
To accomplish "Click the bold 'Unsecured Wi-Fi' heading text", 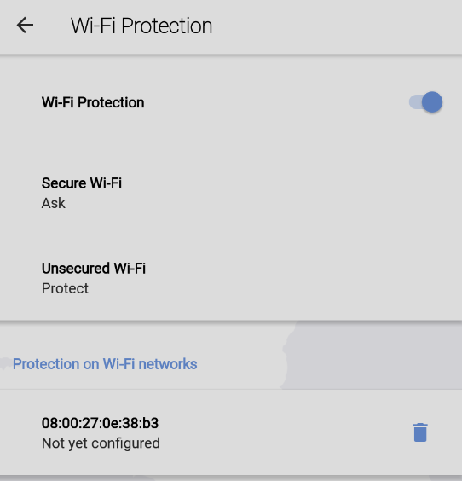I will 94,269.
